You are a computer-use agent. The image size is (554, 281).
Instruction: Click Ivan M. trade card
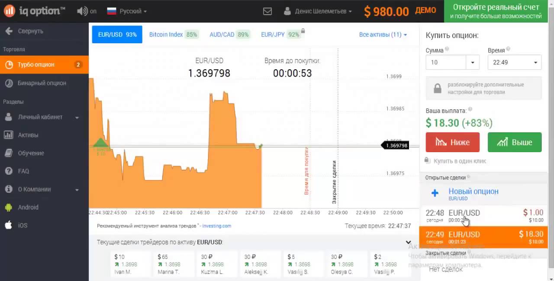(131, 264)
